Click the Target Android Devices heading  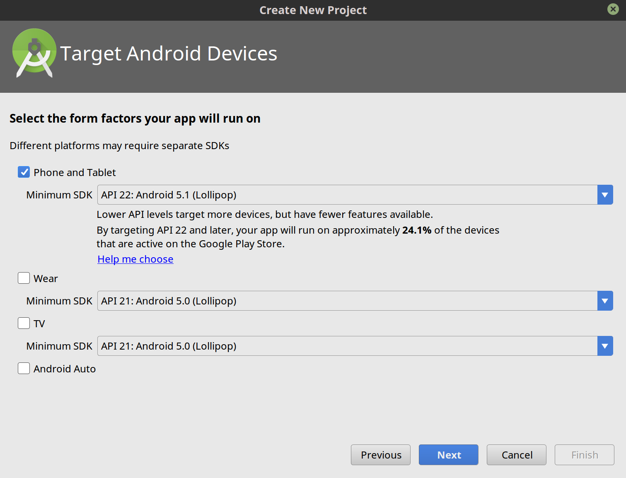(x=169, y=53)
